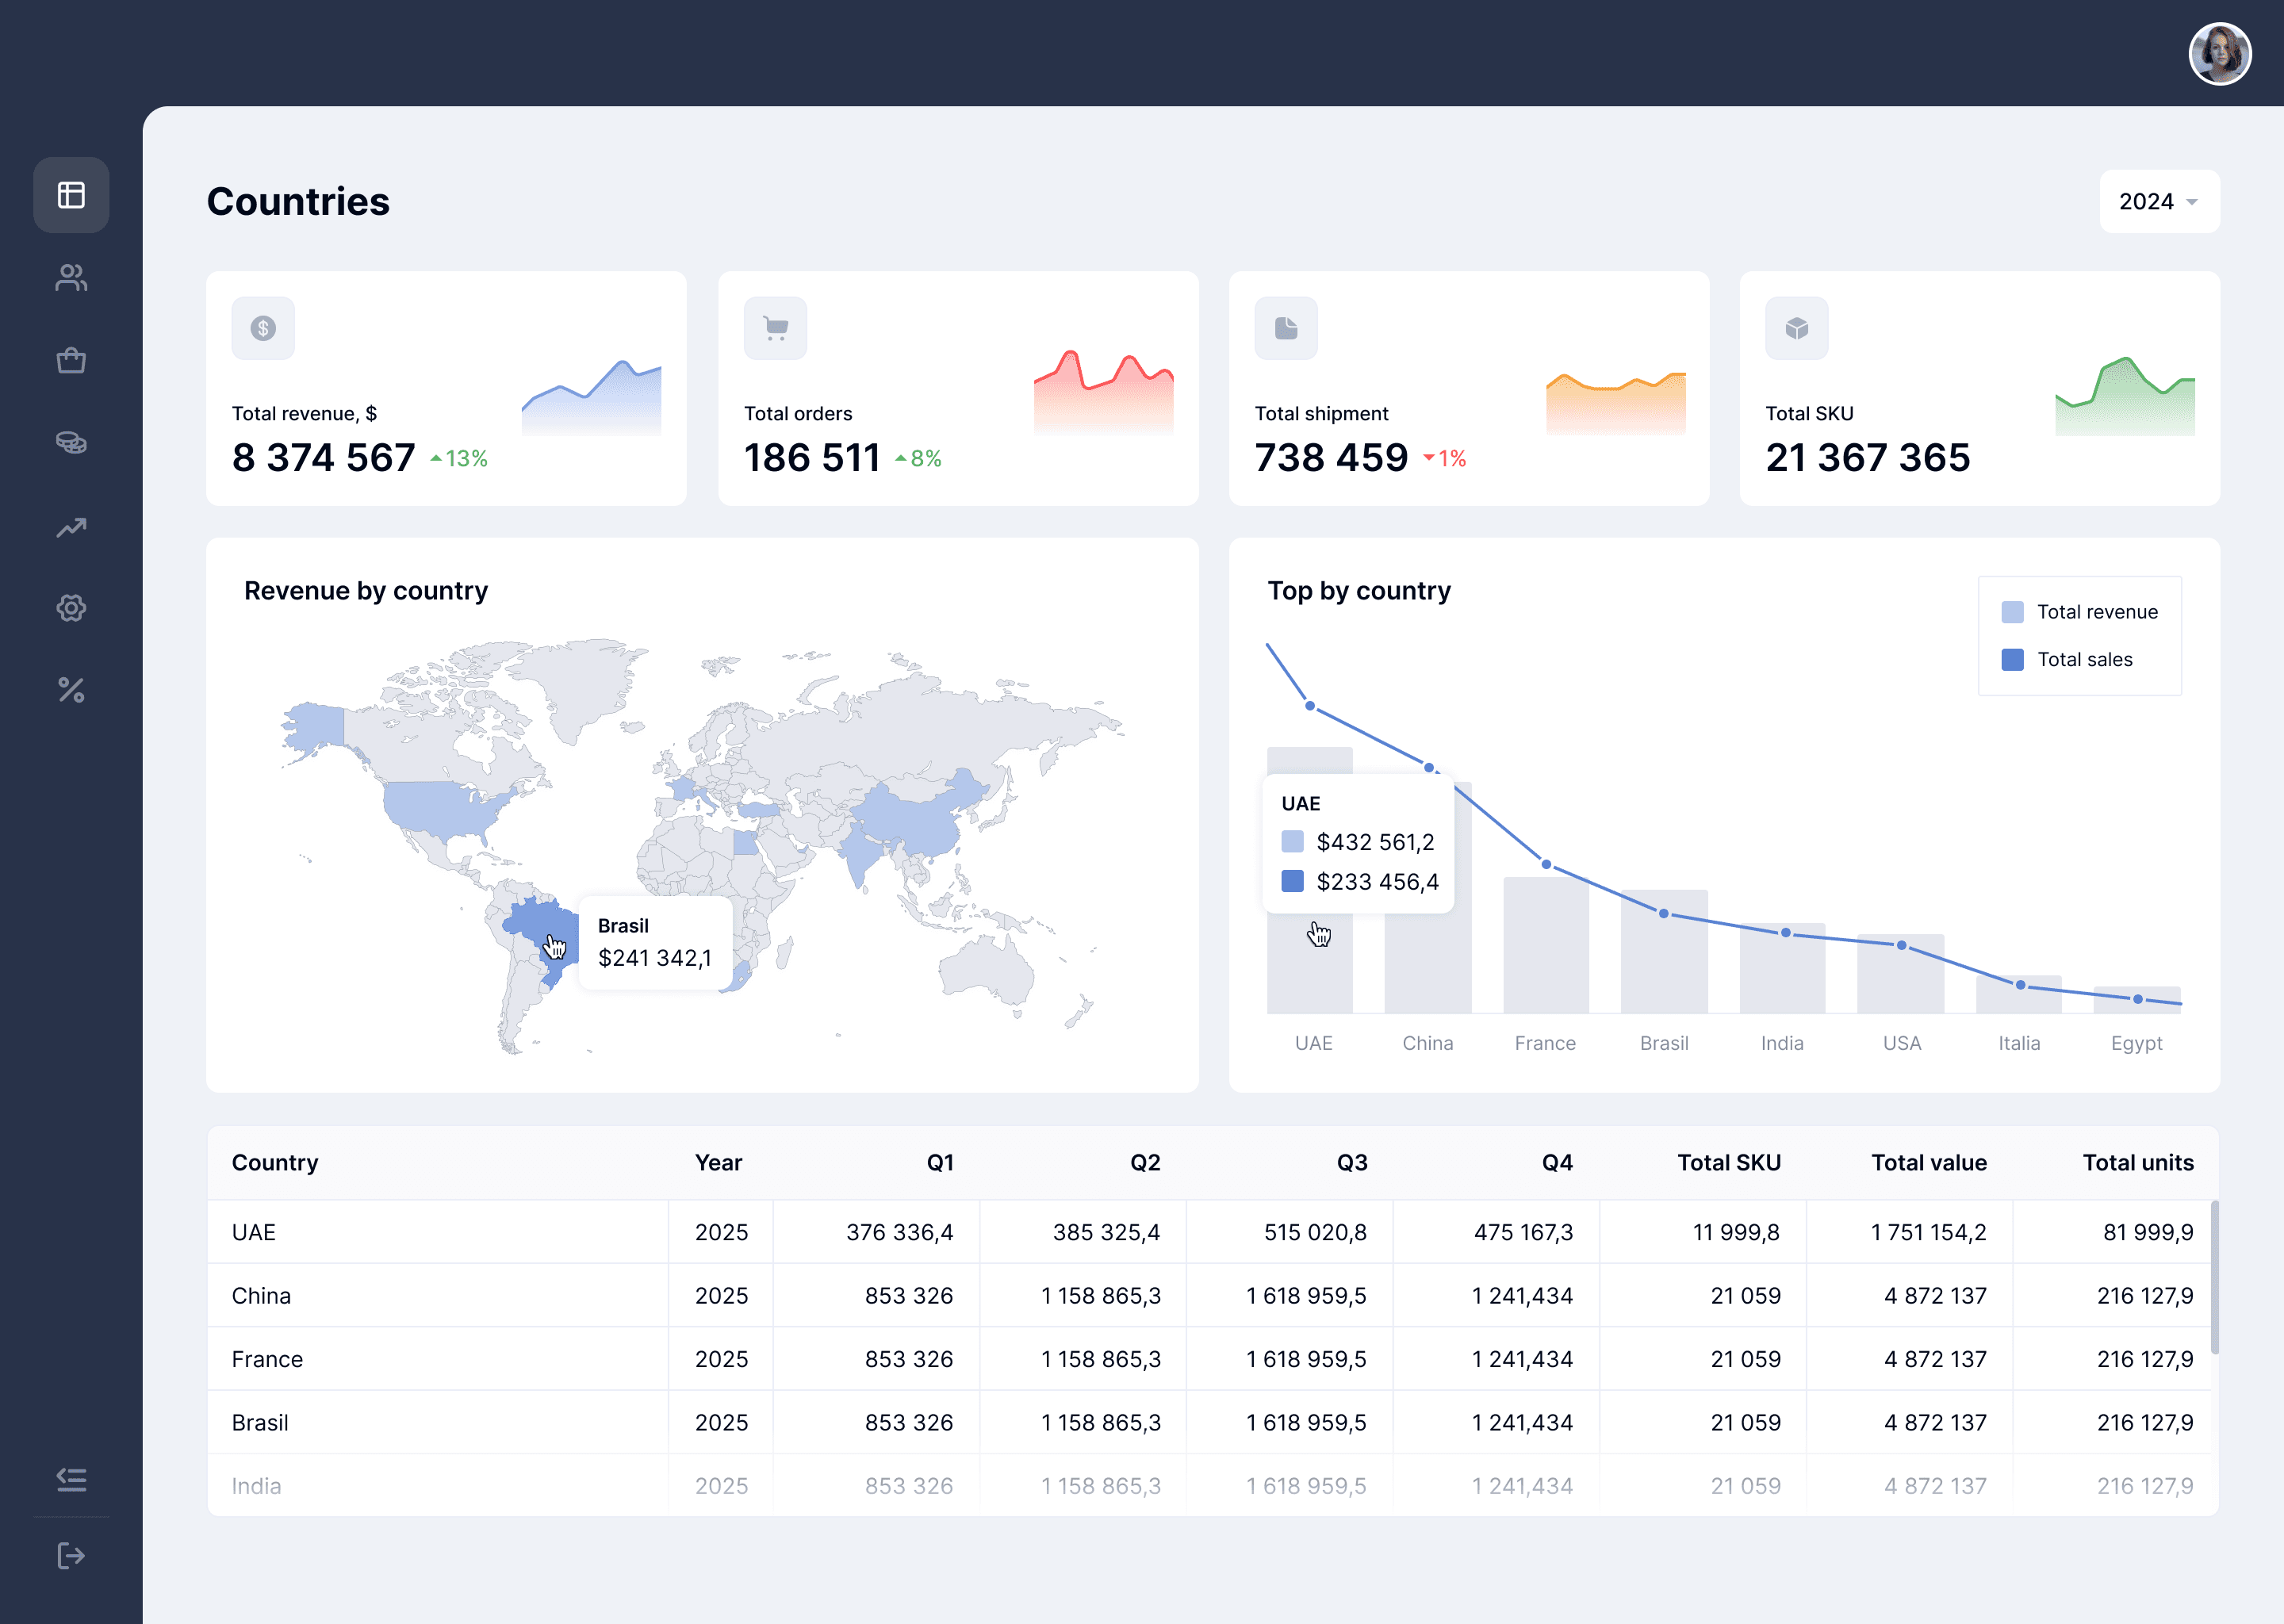Click the Country column header
Screen dimensions: 2284x1624
coord(275,1163)
